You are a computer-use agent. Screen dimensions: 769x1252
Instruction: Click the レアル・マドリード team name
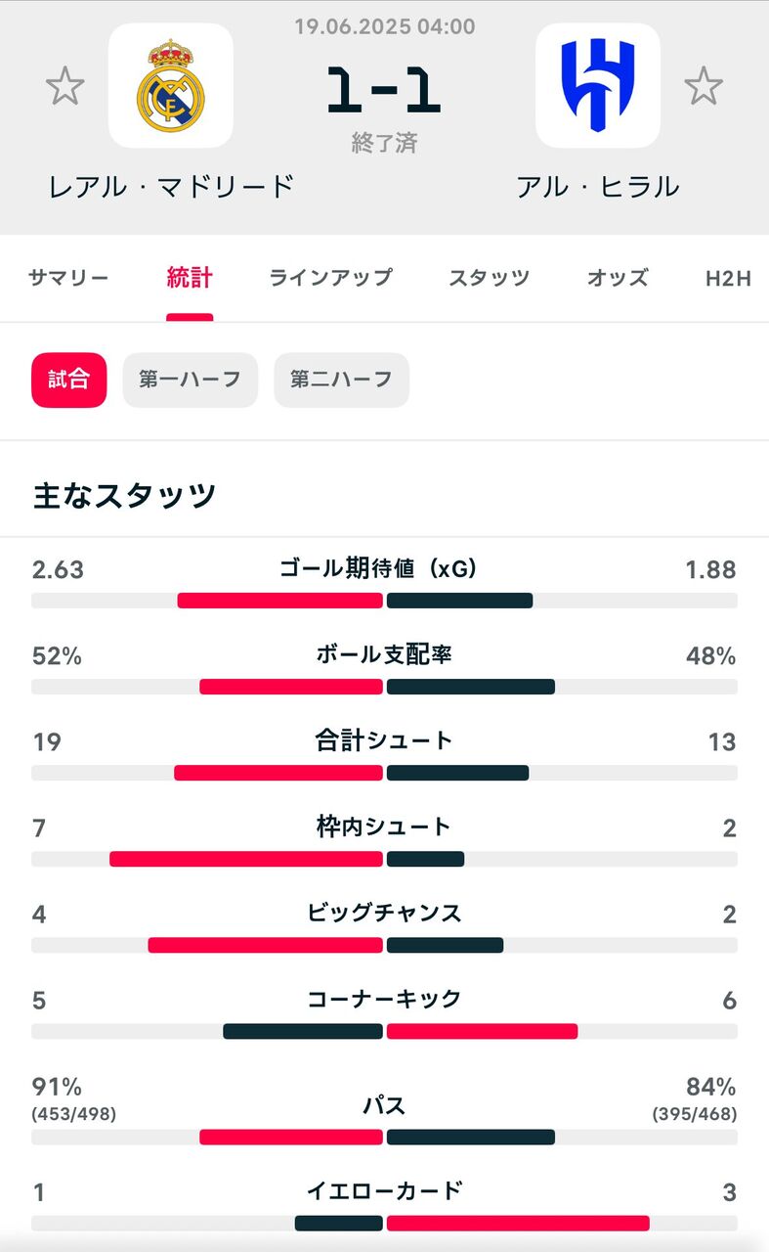tap(172, 186)
